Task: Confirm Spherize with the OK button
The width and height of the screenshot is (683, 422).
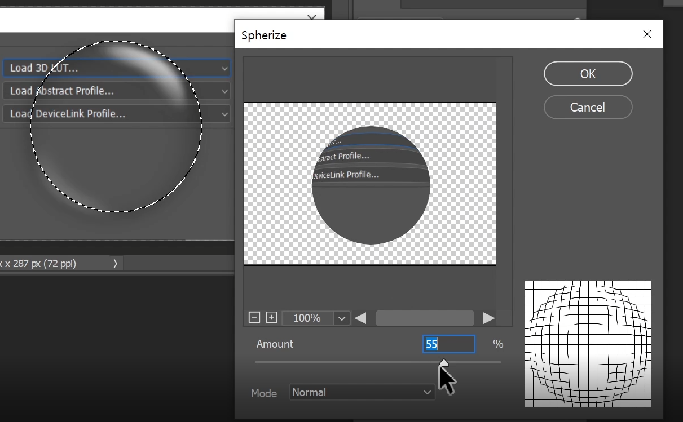Action: pos(588,74)
